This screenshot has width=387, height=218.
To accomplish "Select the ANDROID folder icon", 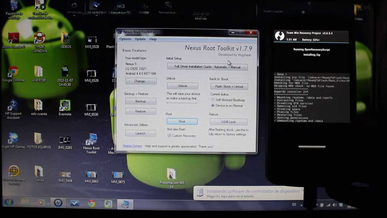I will [39, 74].
